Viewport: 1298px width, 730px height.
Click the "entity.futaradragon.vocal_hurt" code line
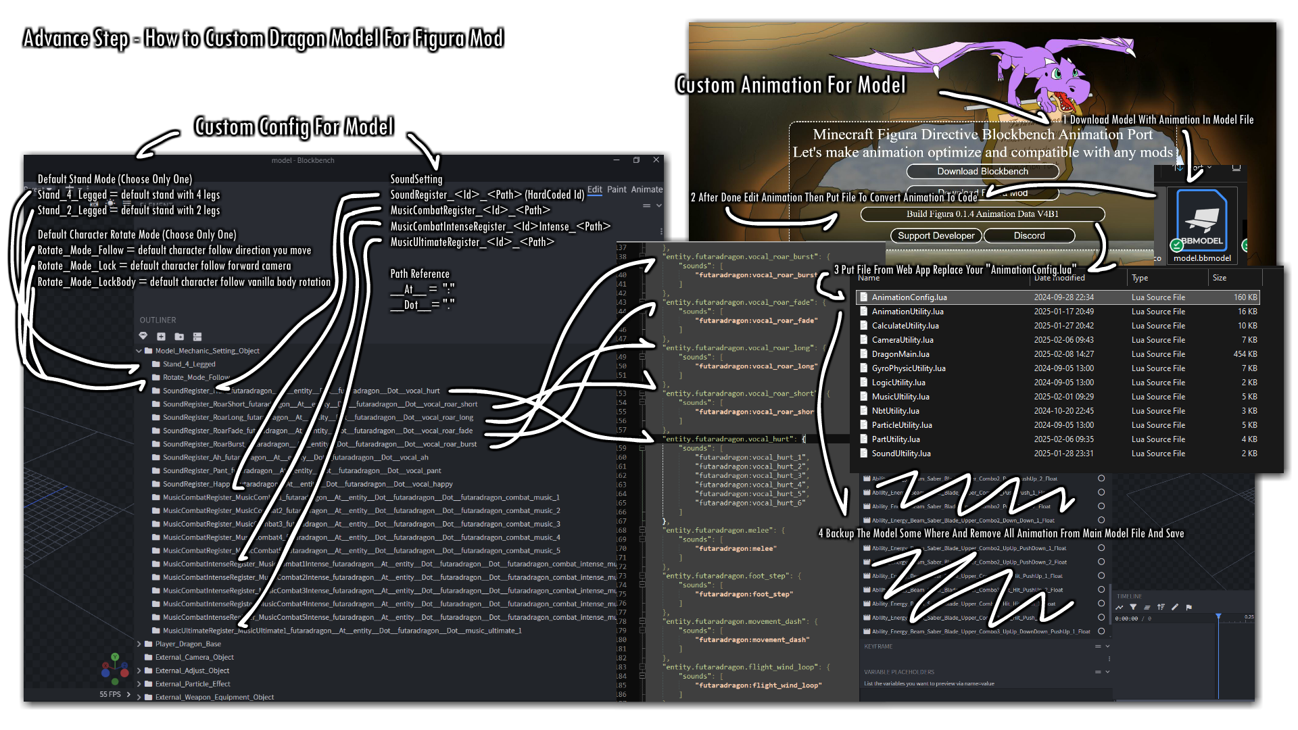[734, 439]
